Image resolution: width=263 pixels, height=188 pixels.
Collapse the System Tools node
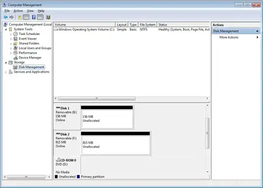(x=6, y=29)
